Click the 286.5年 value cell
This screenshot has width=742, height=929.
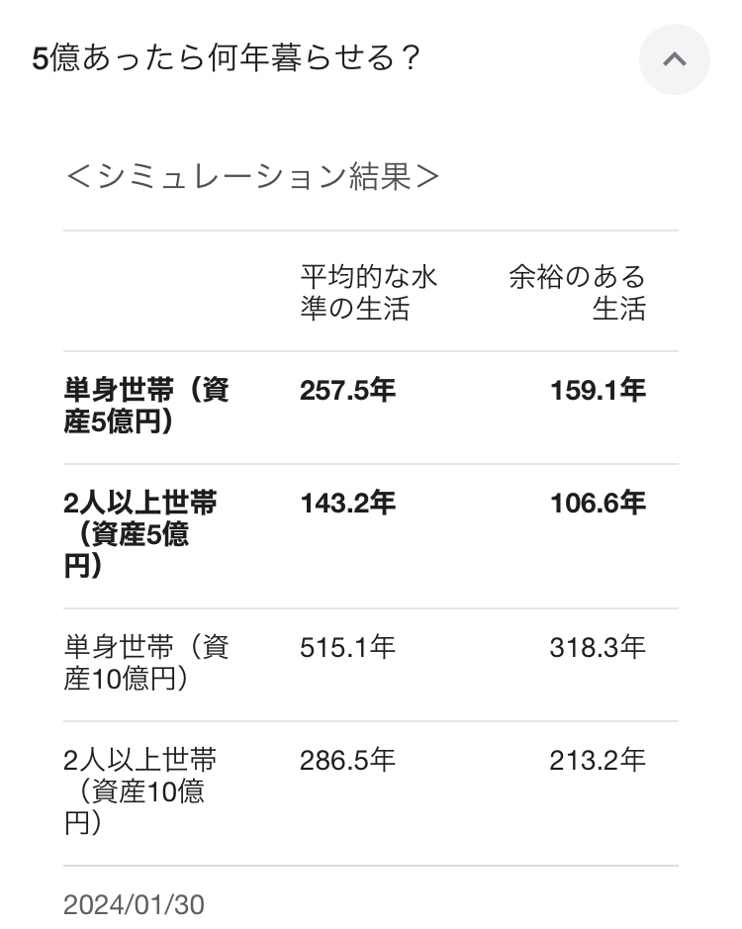point(347,761)
